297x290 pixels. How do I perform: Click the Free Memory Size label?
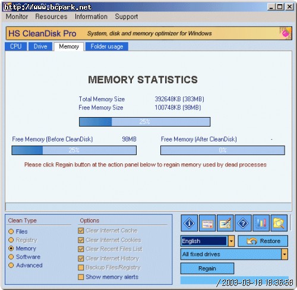click(x=101, y=108)
